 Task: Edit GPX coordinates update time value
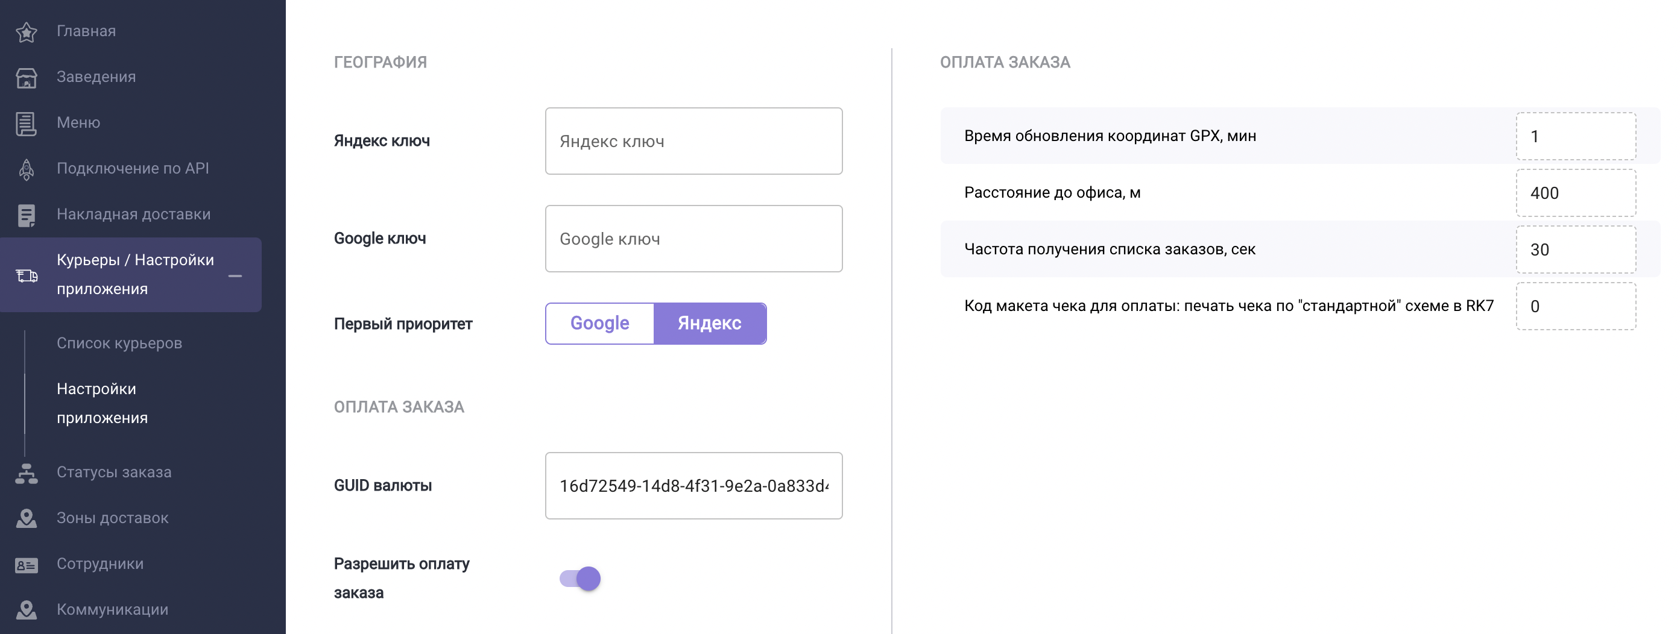click(x=1576, y=136)
